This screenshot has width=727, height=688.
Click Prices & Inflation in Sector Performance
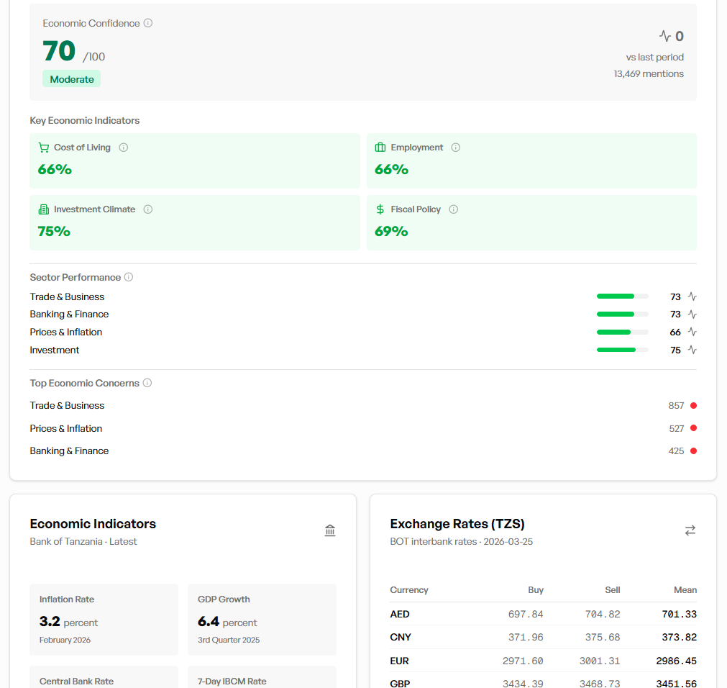(66, 332)
